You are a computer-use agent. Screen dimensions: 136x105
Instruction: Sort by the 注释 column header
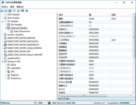(121, 15)
